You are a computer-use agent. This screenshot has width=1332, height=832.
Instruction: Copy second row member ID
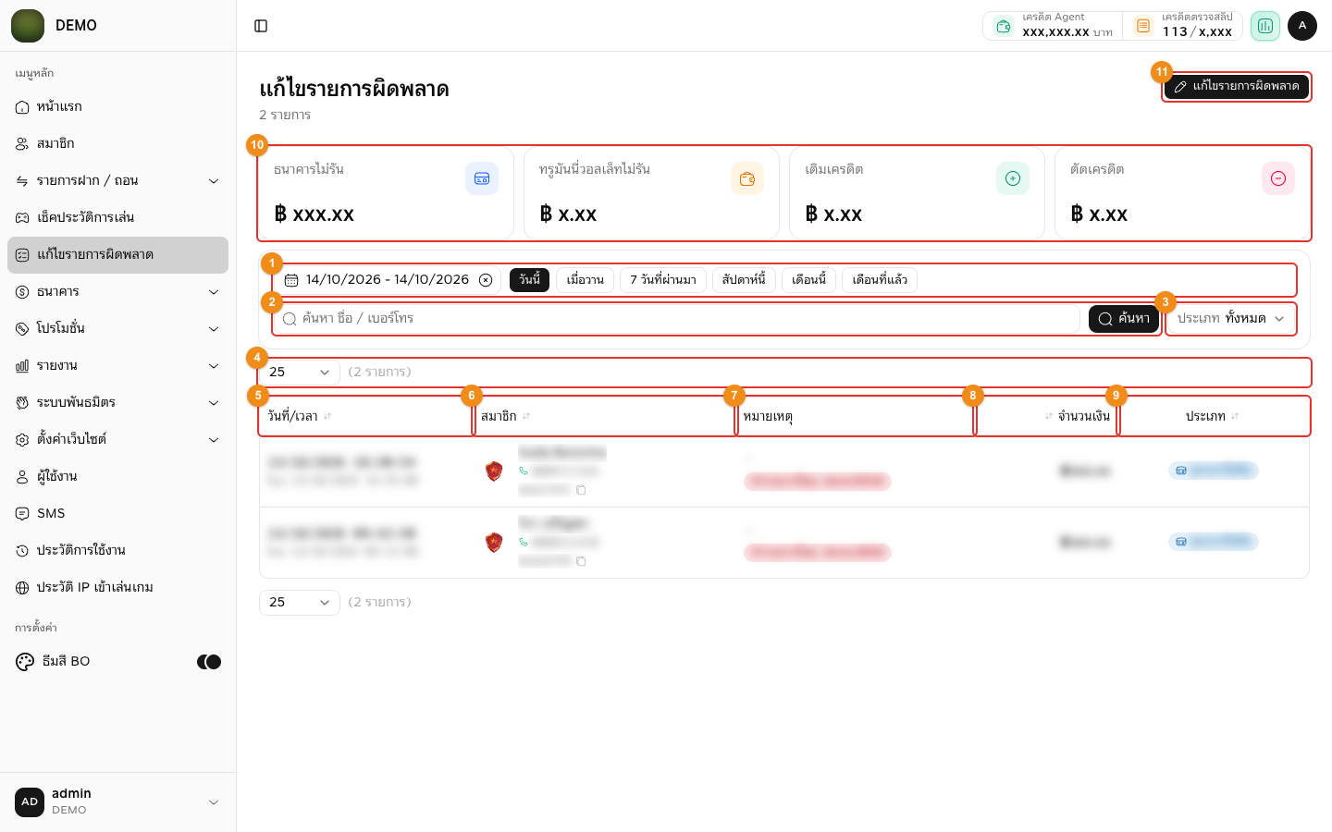[581, 561]
